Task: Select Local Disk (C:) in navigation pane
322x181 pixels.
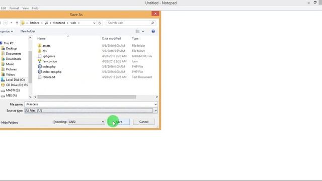Action: pos(15,80)
